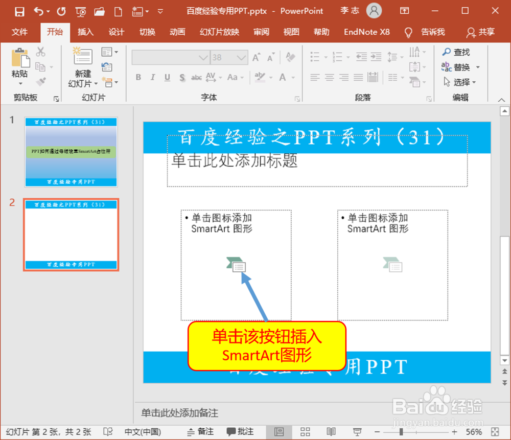Screen dimensions: 511x440
Task: Click the Save icon in quick access toolbar
Action: (x=19, y=12)
